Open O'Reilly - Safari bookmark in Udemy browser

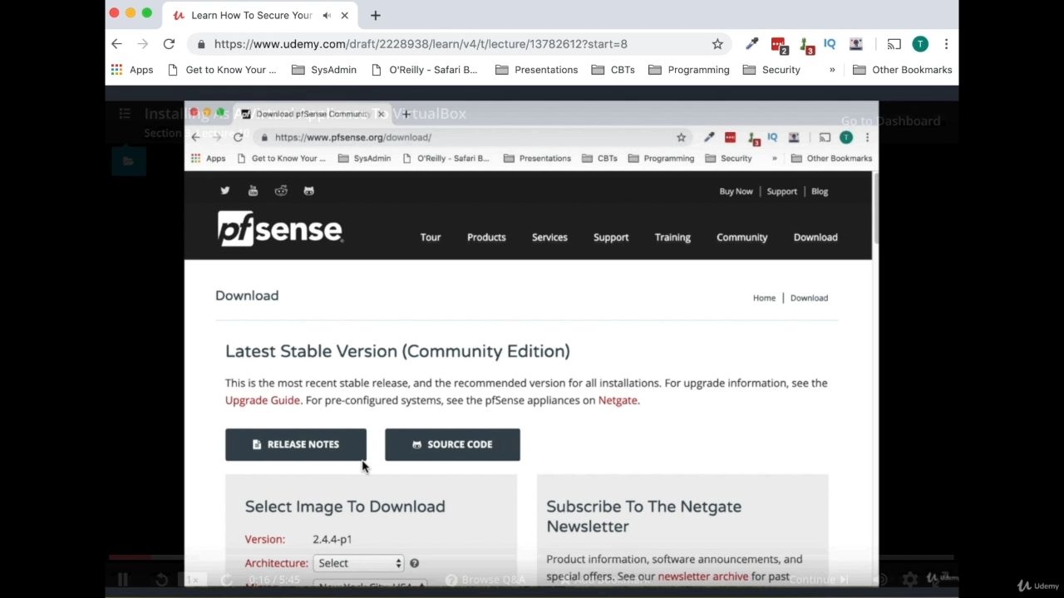(x=425, y=70)
